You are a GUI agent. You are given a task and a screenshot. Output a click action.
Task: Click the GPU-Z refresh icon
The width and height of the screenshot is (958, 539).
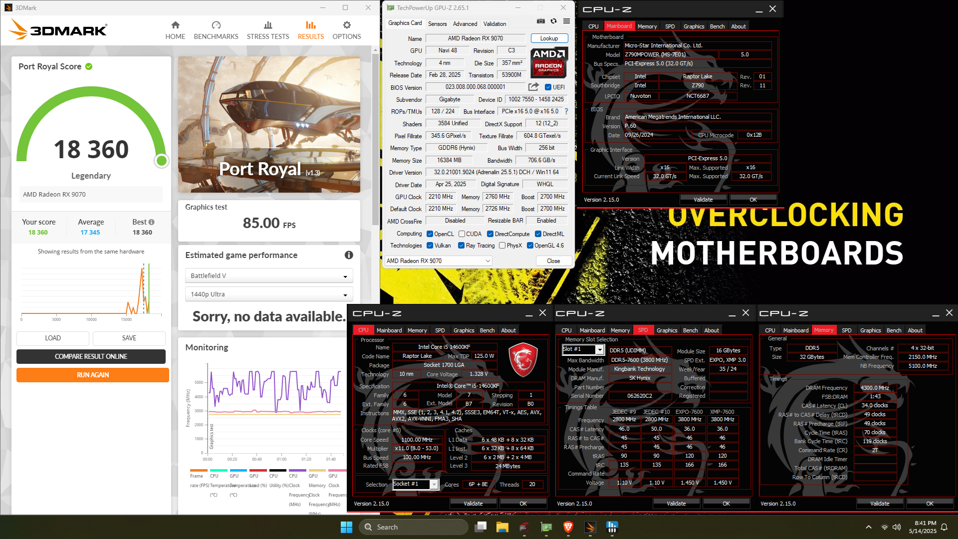click(x=553, y=21)
